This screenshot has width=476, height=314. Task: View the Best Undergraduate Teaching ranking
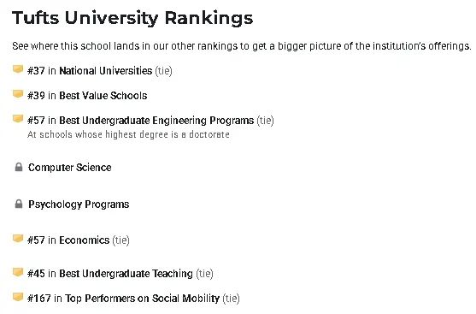pyautogui.click(x=126, y=274)
